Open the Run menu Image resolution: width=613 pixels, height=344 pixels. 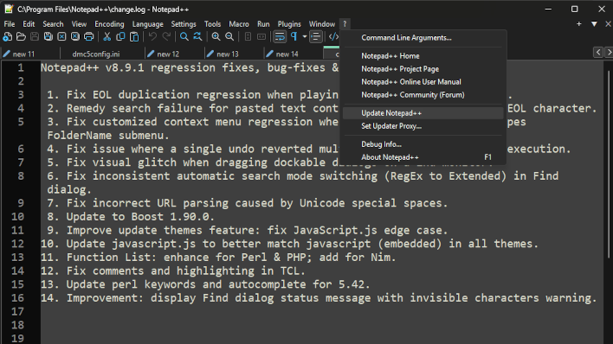tap(263, 24)
